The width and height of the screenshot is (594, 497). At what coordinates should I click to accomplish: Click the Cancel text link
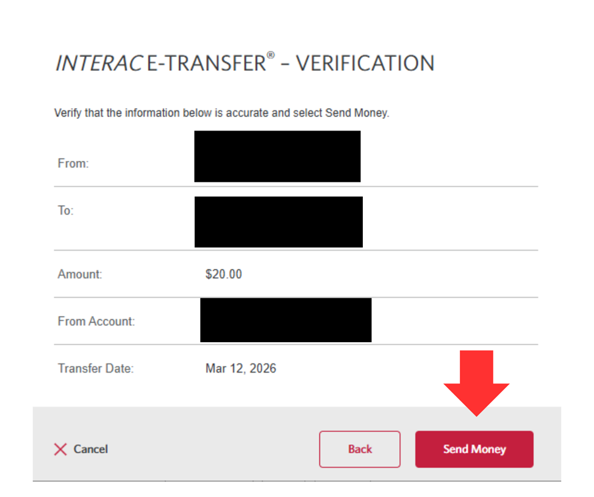click(x=90, y=449)
